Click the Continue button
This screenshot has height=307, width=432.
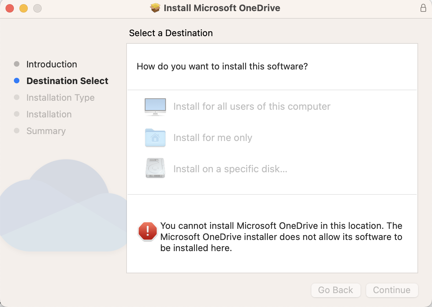click(392, 290)
